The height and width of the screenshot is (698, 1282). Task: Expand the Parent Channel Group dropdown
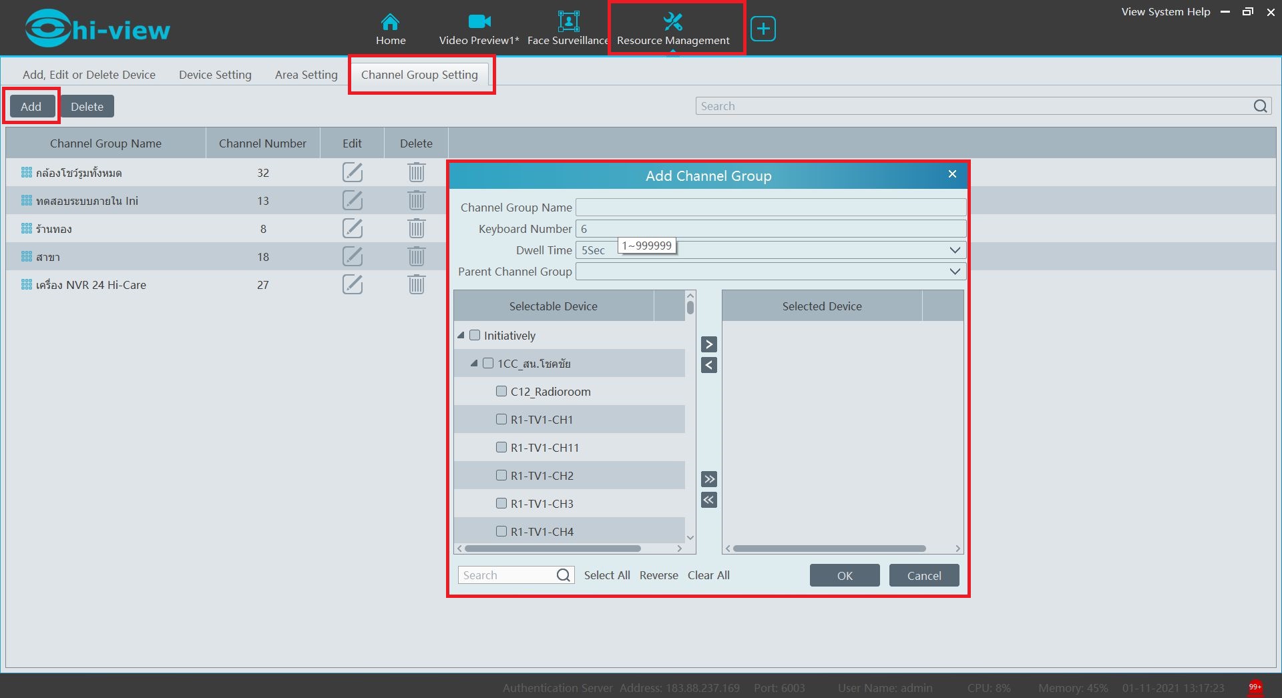click(x=954, y=272)
